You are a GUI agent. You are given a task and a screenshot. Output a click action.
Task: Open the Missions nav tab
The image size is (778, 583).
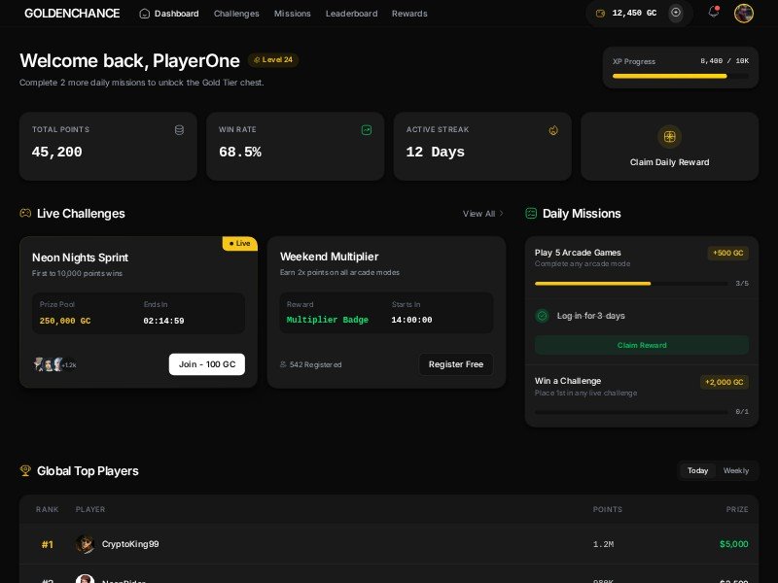click(x=293, y=14)
